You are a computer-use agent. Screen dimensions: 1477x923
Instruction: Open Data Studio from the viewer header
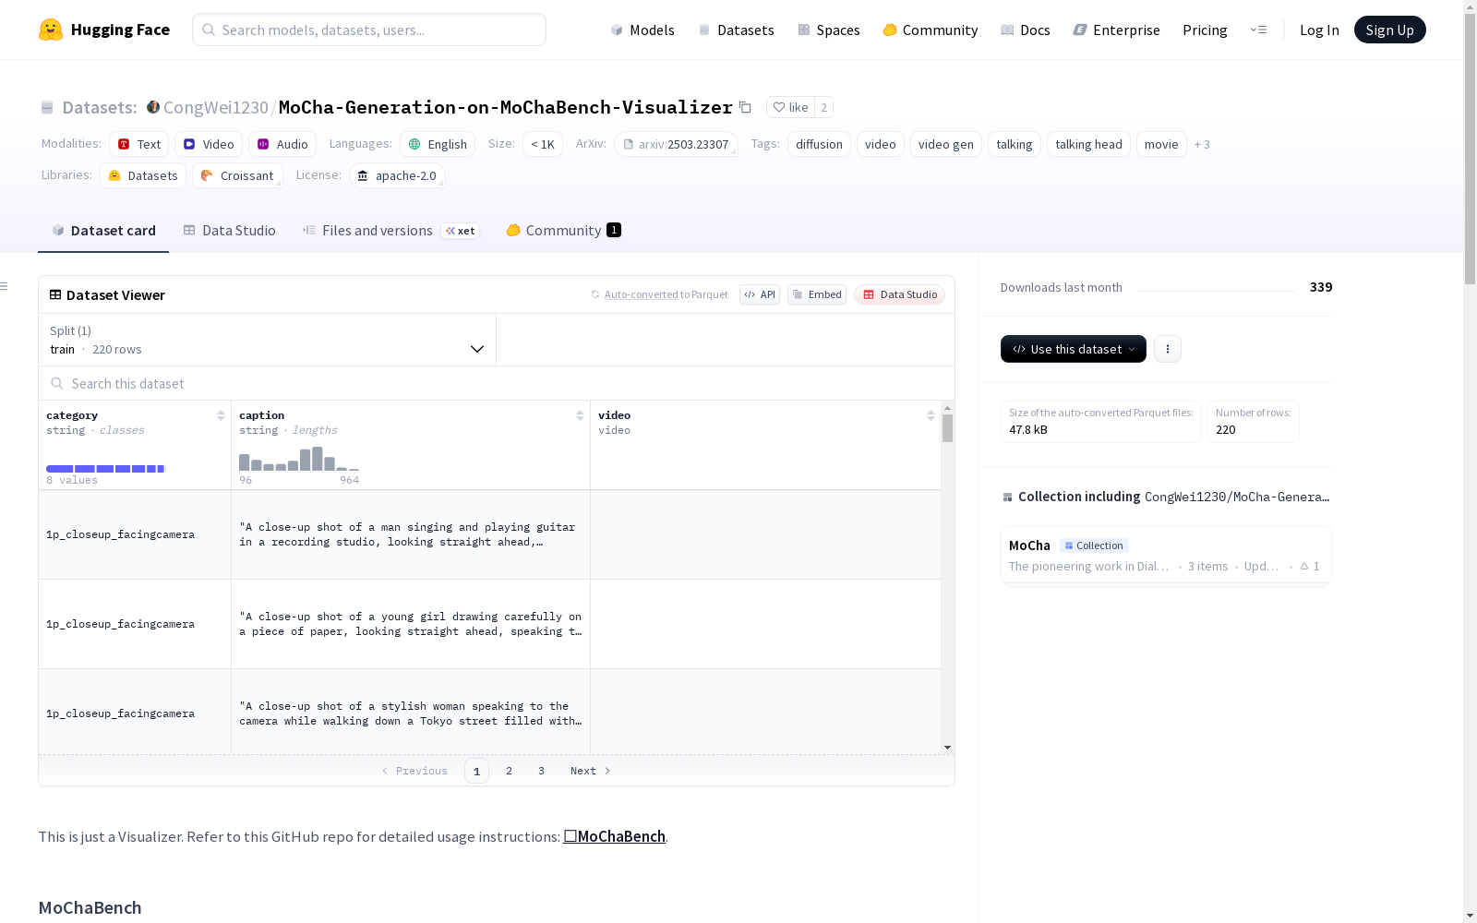[x=900, y=294]
